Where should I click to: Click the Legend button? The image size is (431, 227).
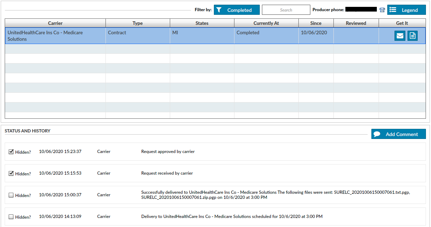click(406, 10)
